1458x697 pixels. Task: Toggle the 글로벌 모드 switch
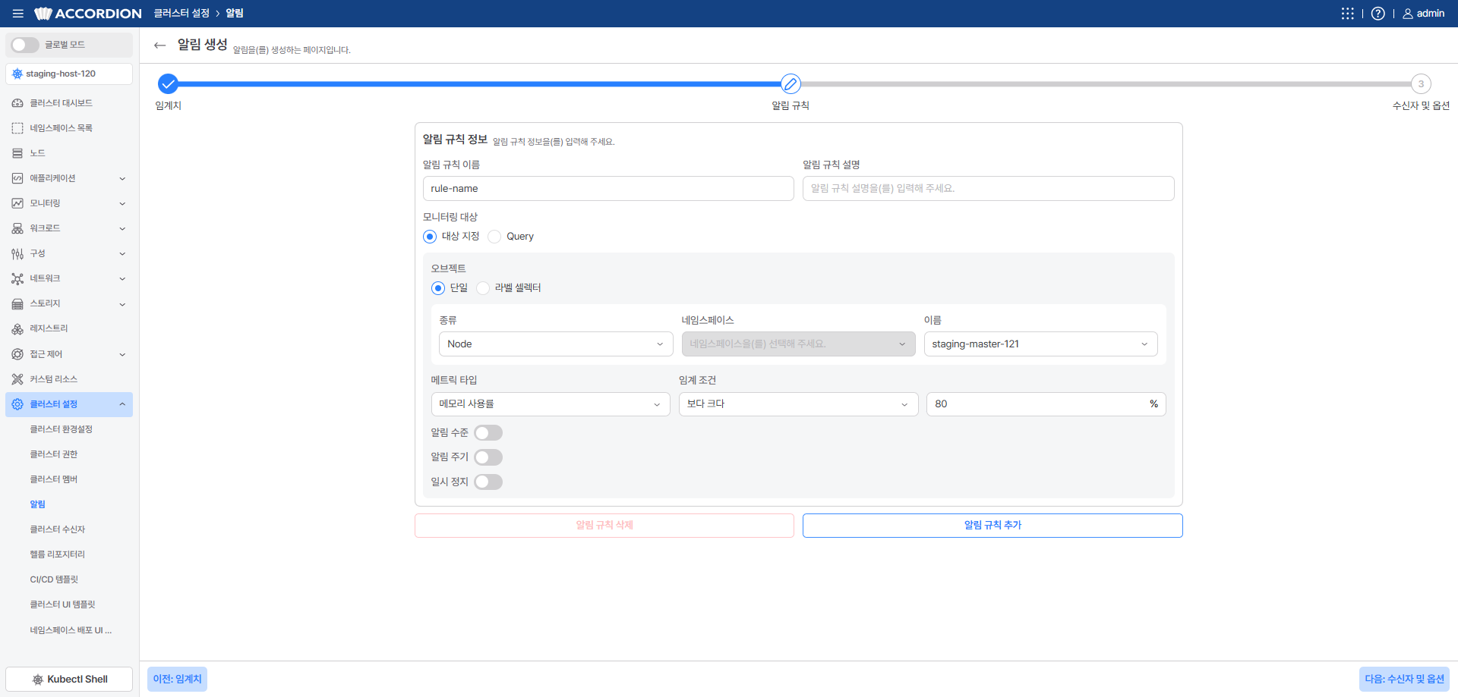pyautogui.click(x=25, y=45)
